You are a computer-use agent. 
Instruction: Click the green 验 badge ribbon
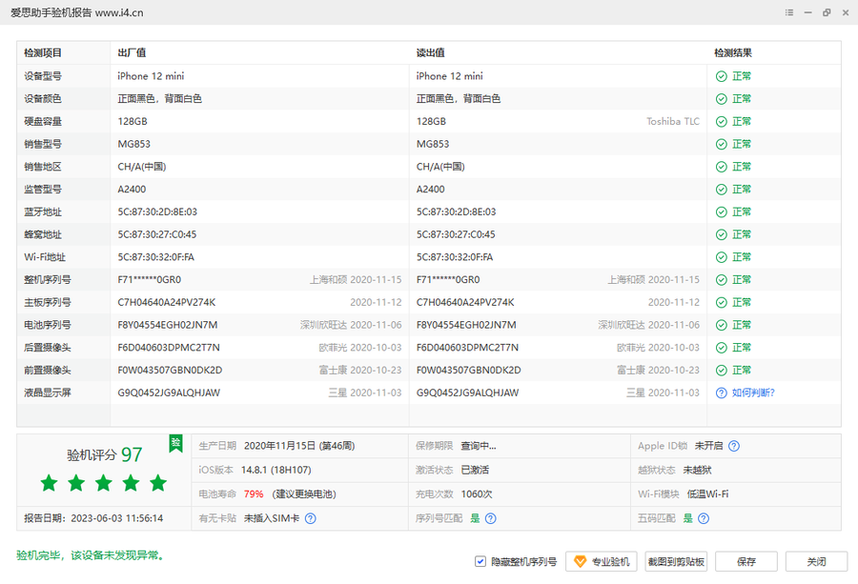[x=175, y=443]
